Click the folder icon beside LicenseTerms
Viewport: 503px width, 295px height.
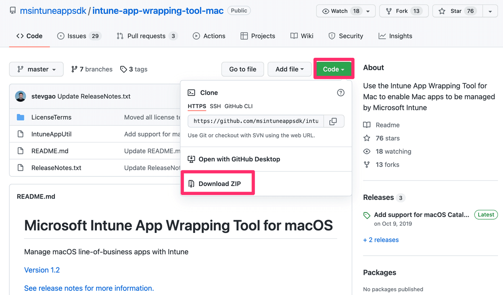click(21, 117)
